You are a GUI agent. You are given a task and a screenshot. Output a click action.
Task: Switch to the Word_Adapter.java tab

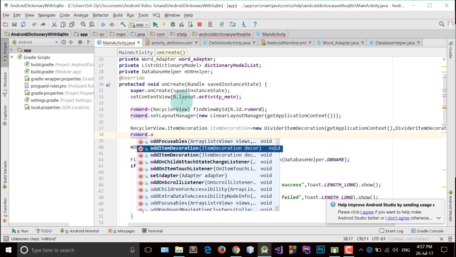[341, 42]
